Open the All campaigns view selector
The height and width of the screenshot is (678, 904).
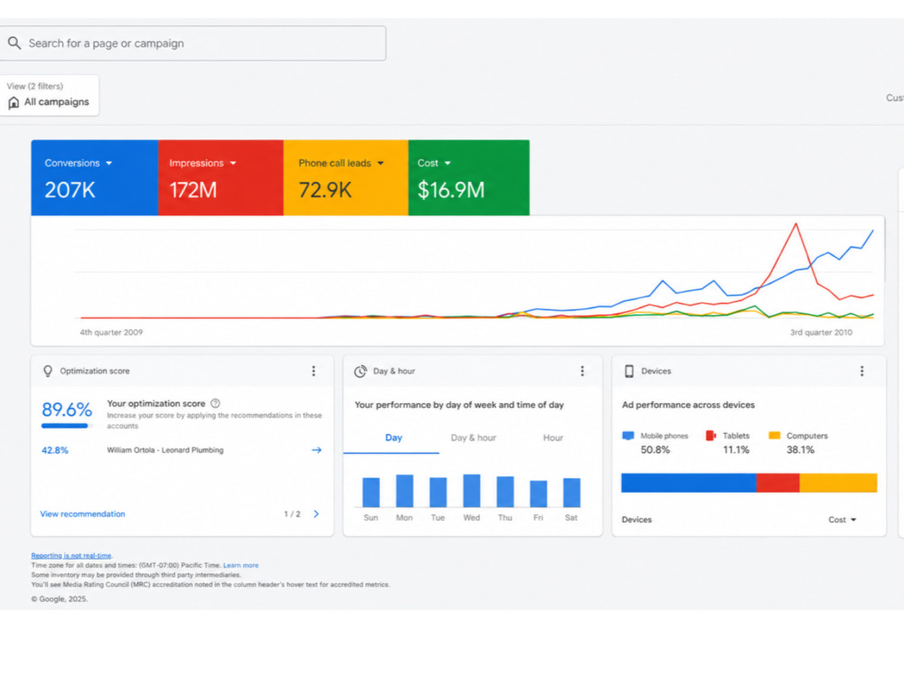49,95
